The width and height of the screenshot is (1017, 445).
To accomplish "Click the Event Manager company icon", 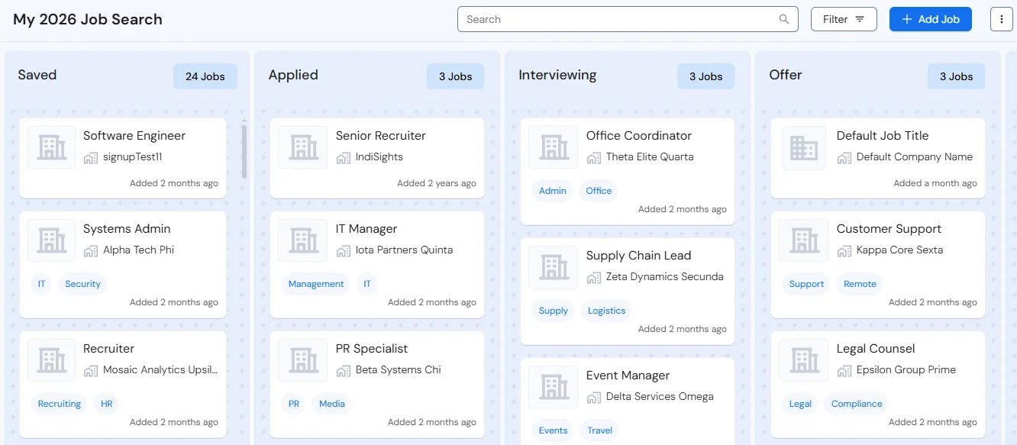I will [553, 386].
